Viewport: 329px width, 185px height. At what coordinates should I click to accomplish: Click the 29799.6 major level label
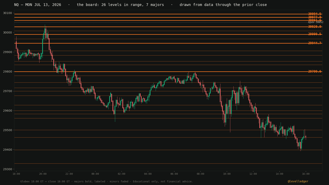314,72
